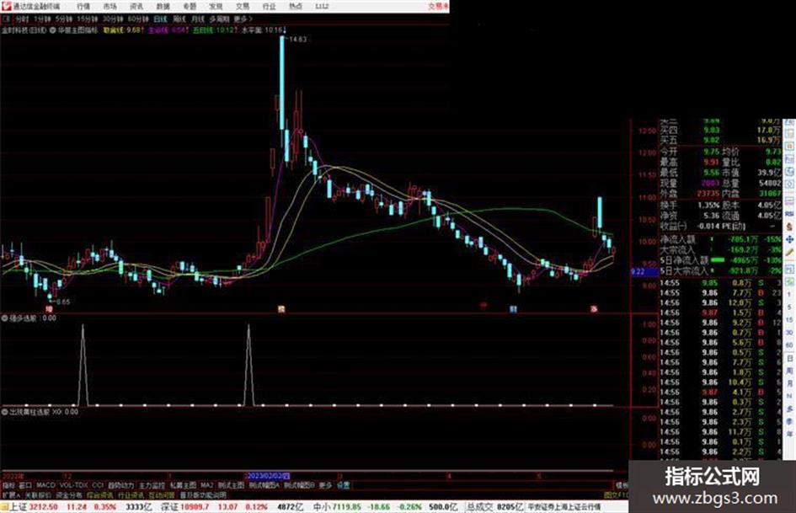
Task: Click the 通达信 app logo icon
Action: tap(6, 6)
